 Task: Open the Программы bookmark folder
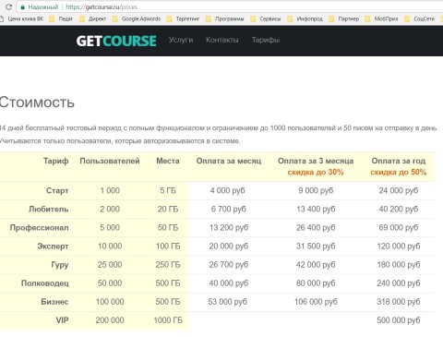(225, 18)
